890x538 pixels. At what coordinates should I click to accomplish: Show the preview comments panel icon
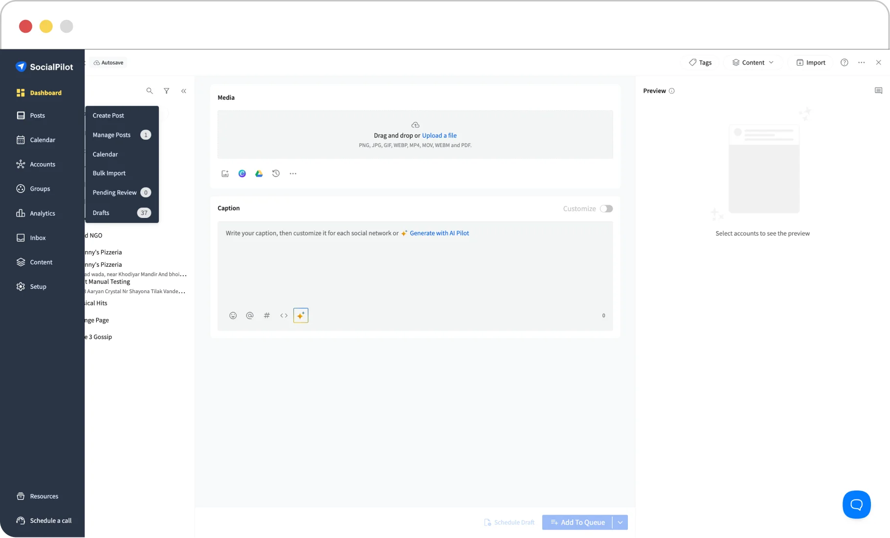(x=878, y=90)
